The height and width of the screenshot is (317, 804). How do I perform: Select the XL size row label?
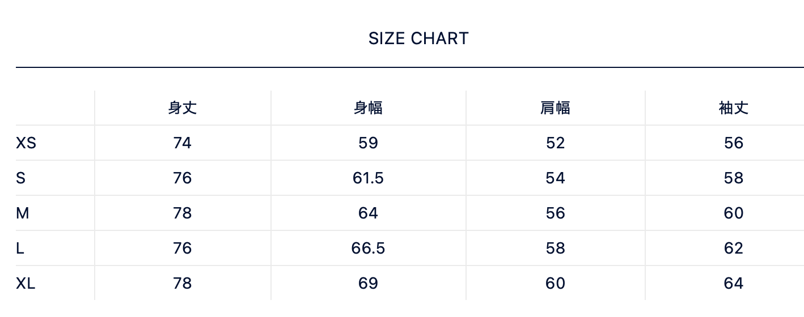coord(26,284)
